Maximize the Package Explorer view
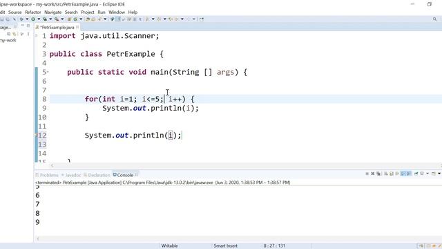Image resolution: width=442 pixels, height=249 pixels. click(x=28, y=26)
